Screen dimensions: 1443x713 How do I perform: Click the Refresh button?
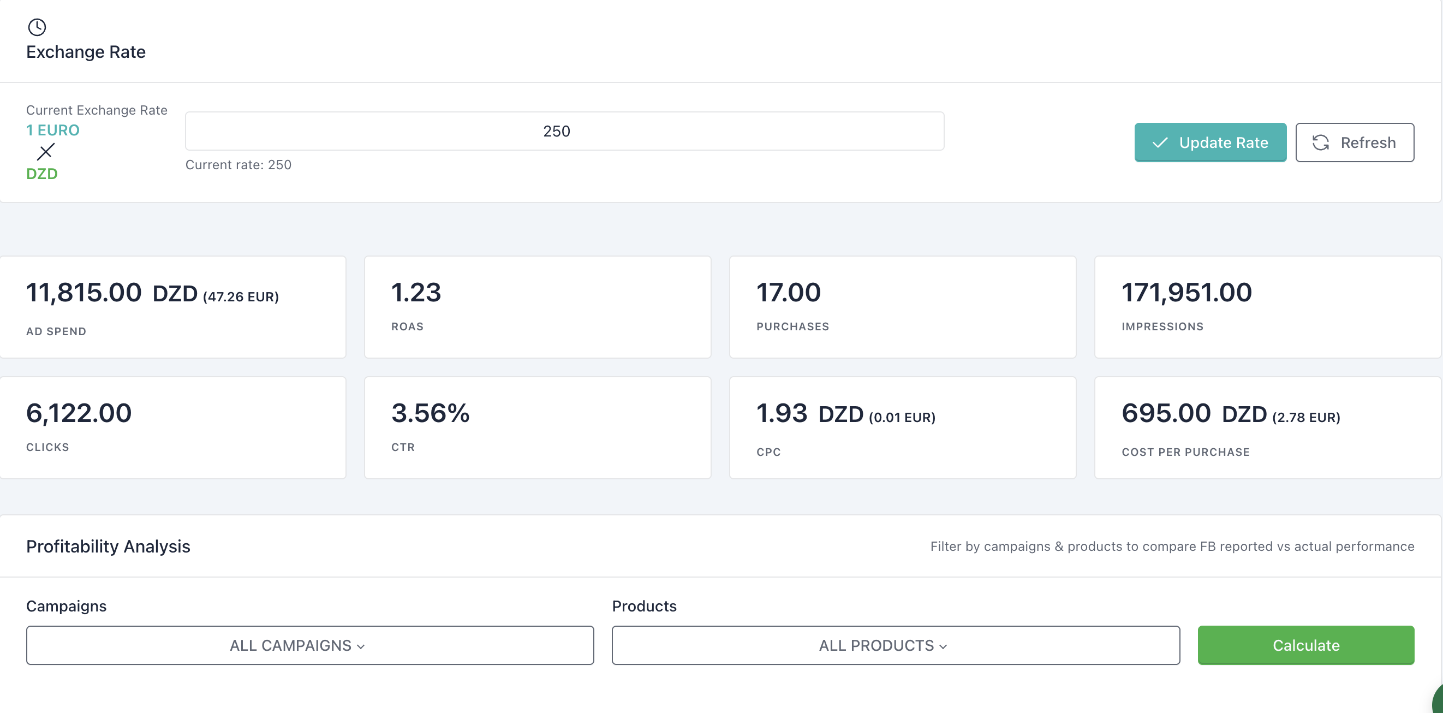tap(1355, 142)
